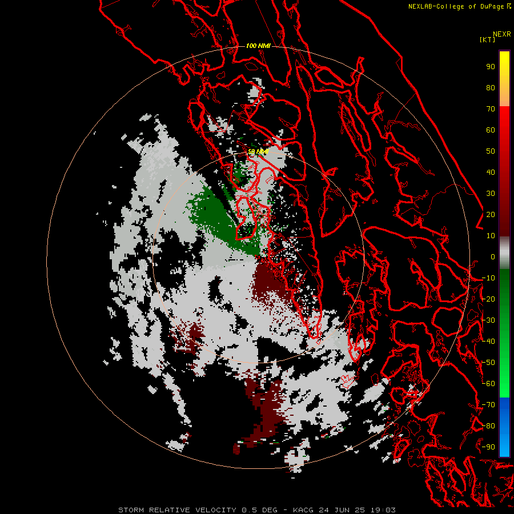Image resolution: width=514 pixels, height=514 pixels.
Task: Click the 10 value on velocity scale
Action: click(491, 236)
